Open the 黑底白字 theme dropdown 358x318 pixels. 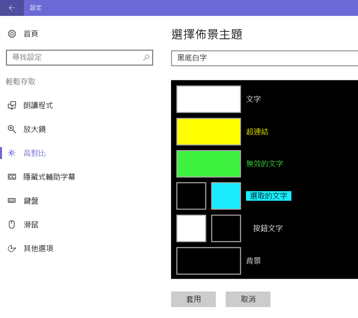[x=265, y=58]
